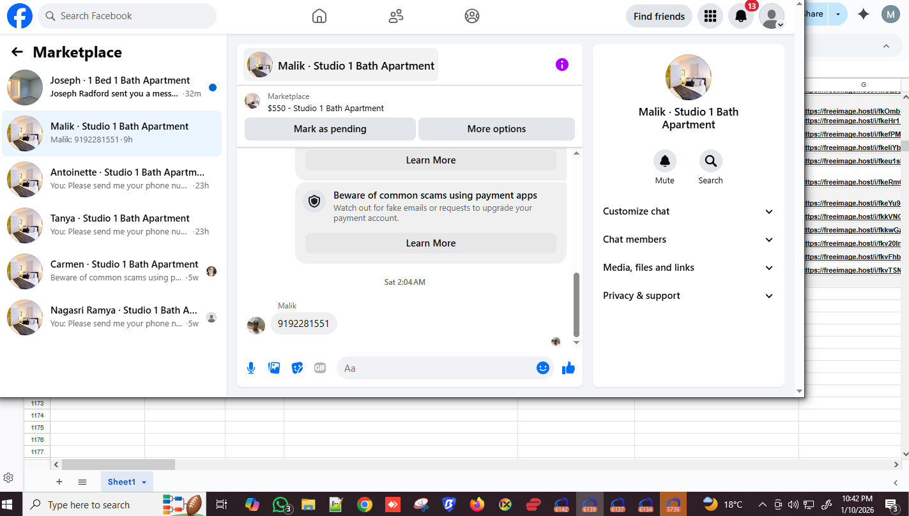The image size is (909, 516).
Task: Open Firefox from the taskbar
Action: (x=477, y=505)
